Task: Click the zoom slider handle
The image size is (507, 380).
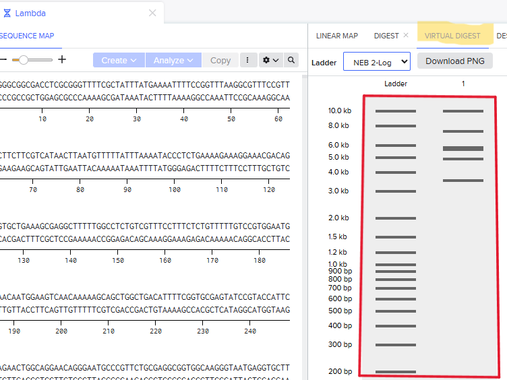Action: [24, 60]
